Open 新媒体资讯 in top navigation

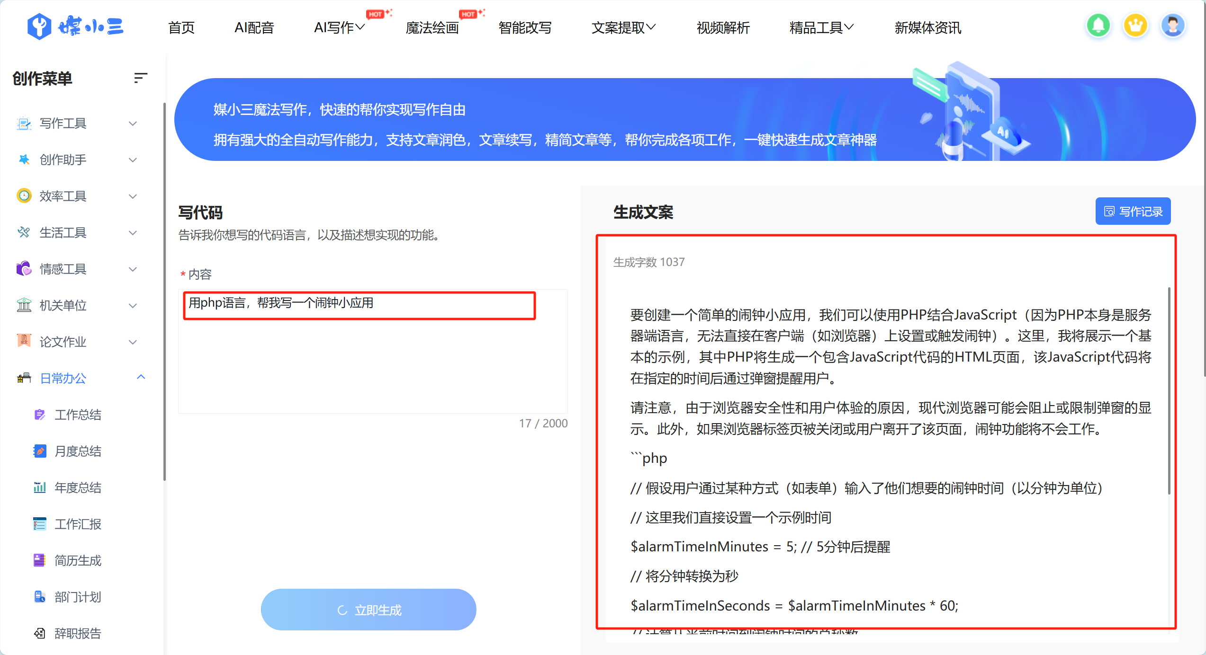[x=928, y=27]
